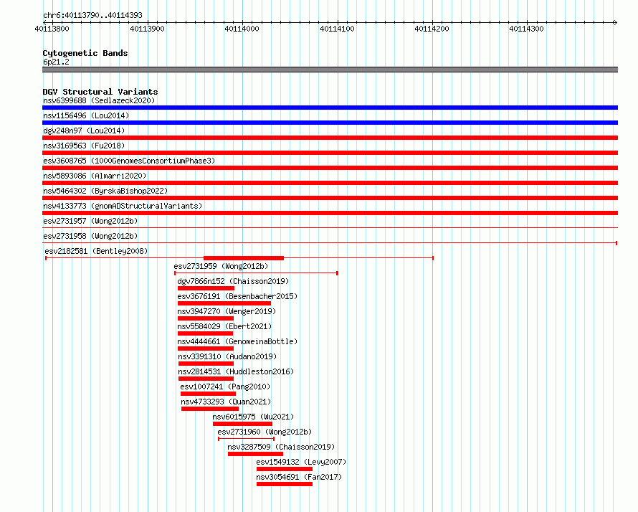This screenshot has height=512, width=638.
Task: Click the 40114200 ruler position label
Action: [432, 29]
